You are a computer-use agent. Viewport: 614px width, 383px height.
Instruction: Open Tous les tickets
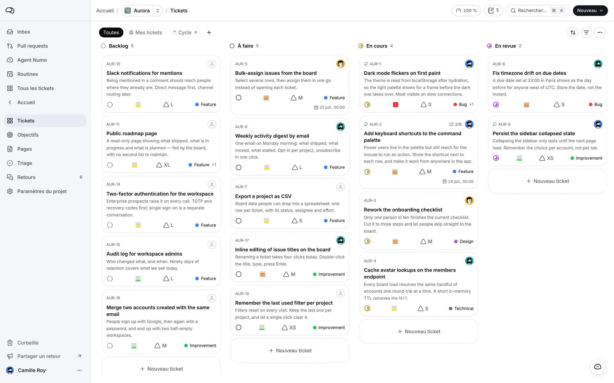point(45,88)
